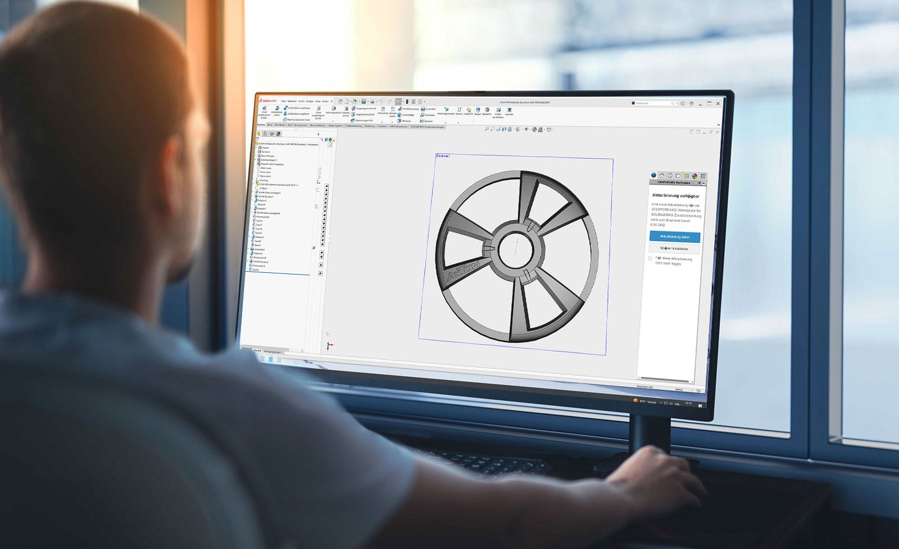Screen dimensions: 899x549
Task: Select the Lineares Muster tool
Action: tap(393, 111)
